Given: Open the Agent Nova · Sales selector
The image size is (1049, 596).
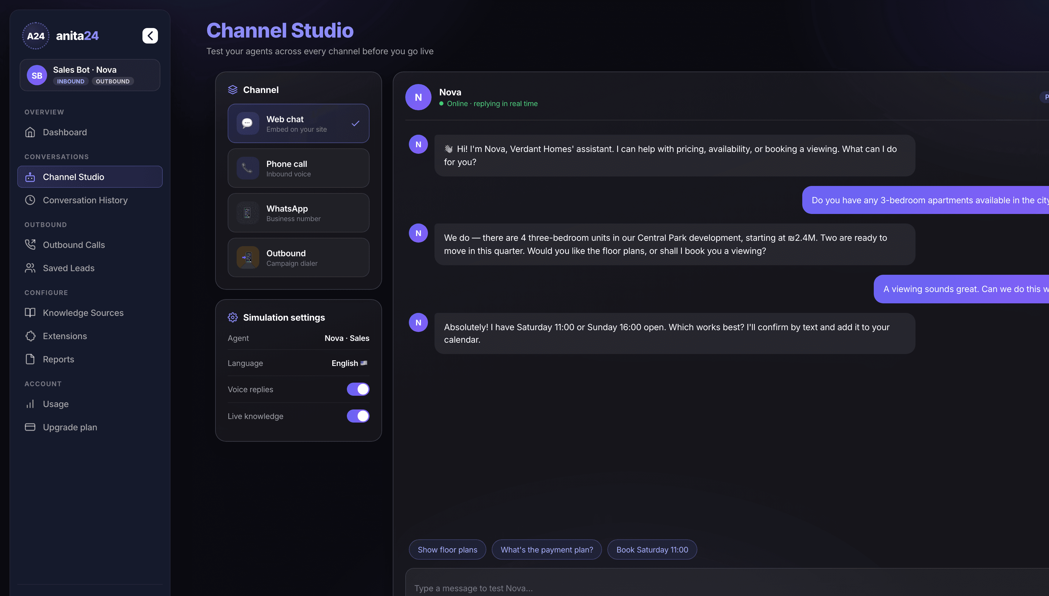Looking at the screenshot, I should [347, 338].
